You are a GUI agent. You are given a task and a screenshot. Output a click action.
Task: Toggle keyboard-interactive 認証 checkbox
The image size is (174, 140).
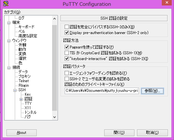67,58
